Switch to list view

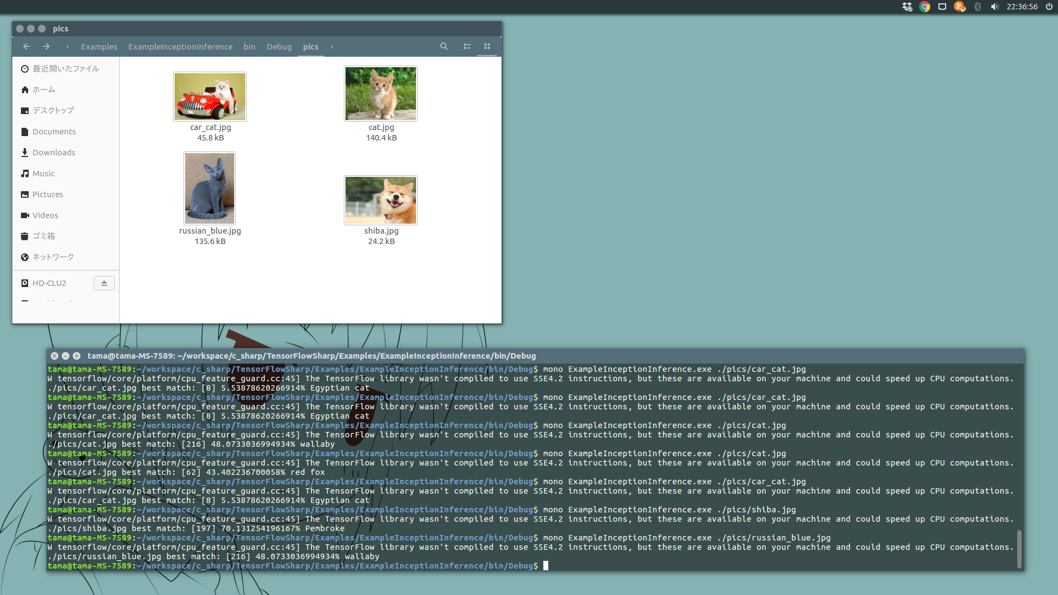tap(467, 46)
